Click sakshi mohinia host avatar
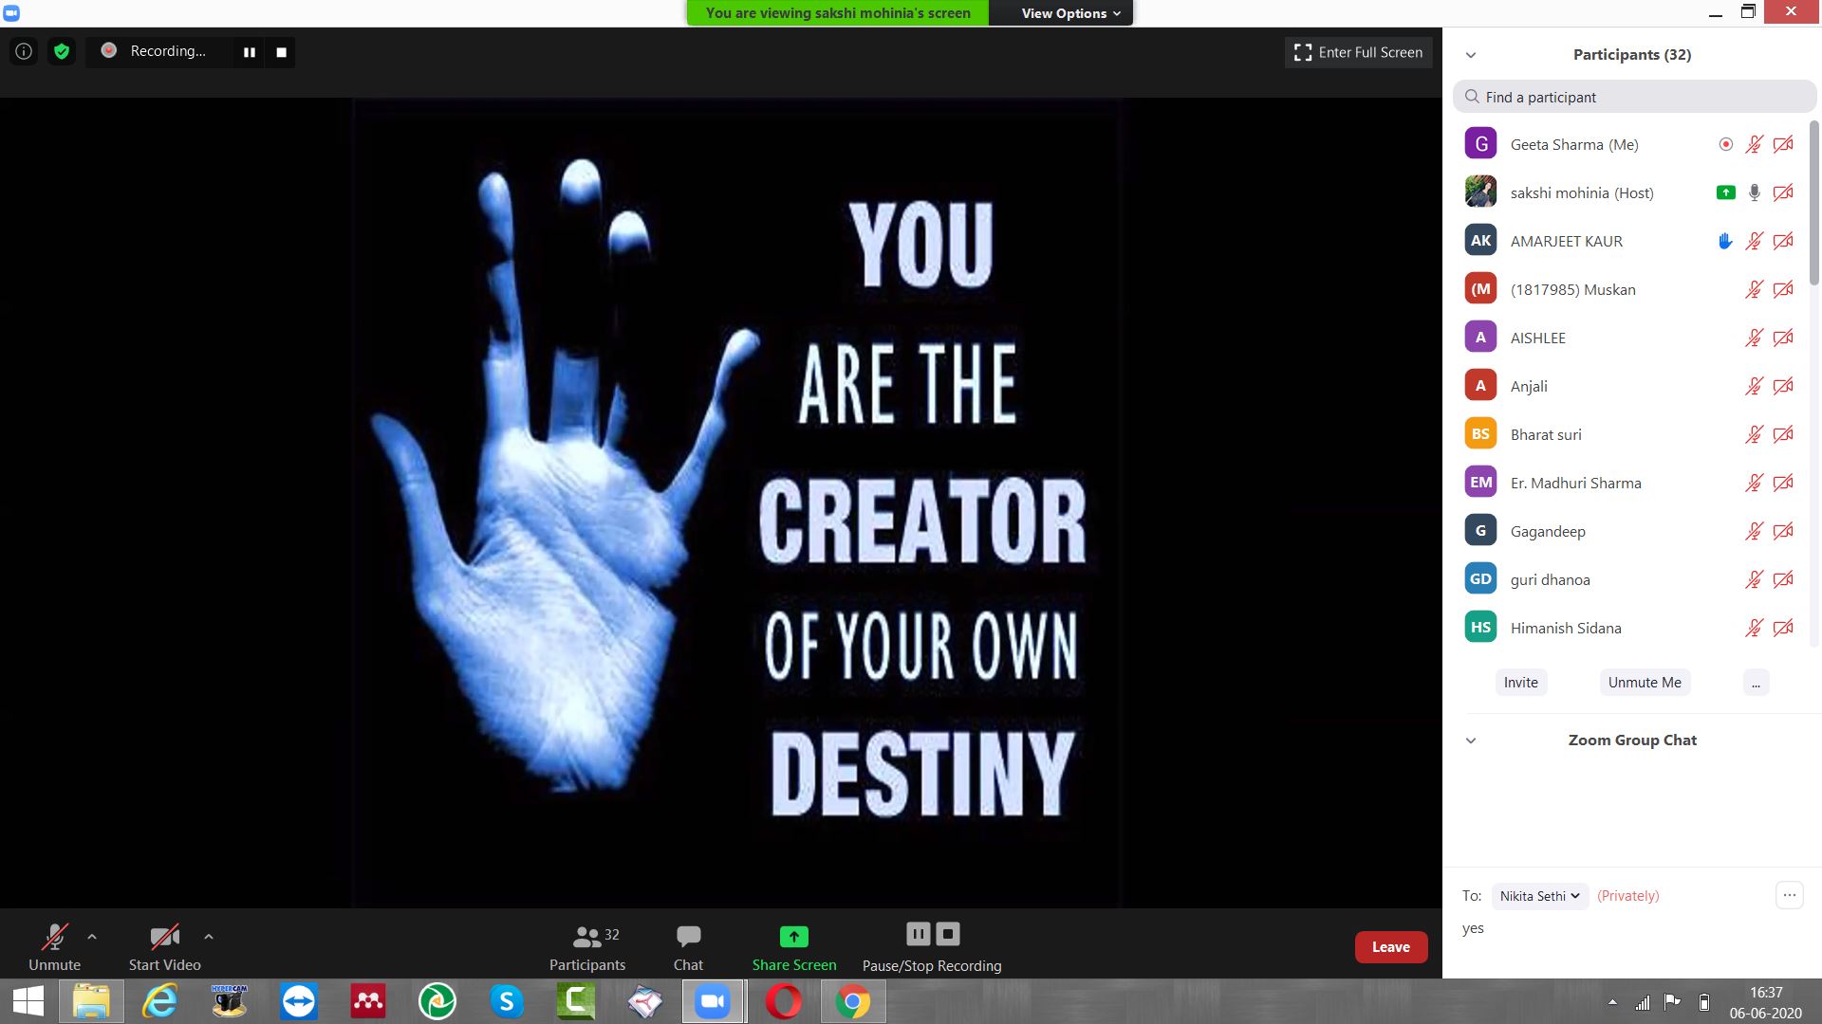The height and width of the screenshot is (1024, 1822). 1480,192
